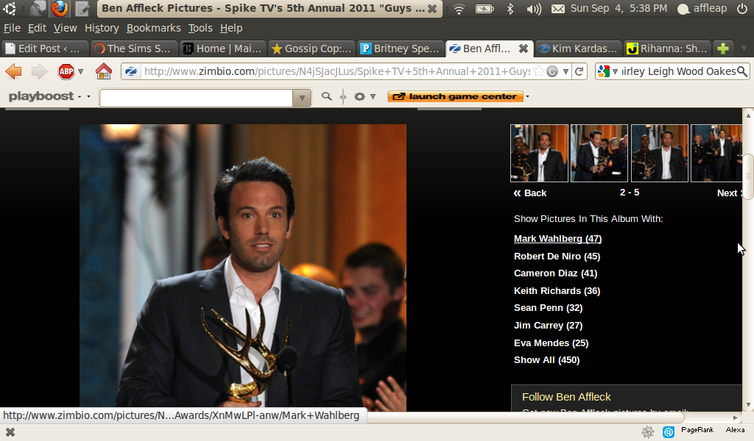754x441 pixels.
Task: Click into the URL address field
Action: click(336, 71)
